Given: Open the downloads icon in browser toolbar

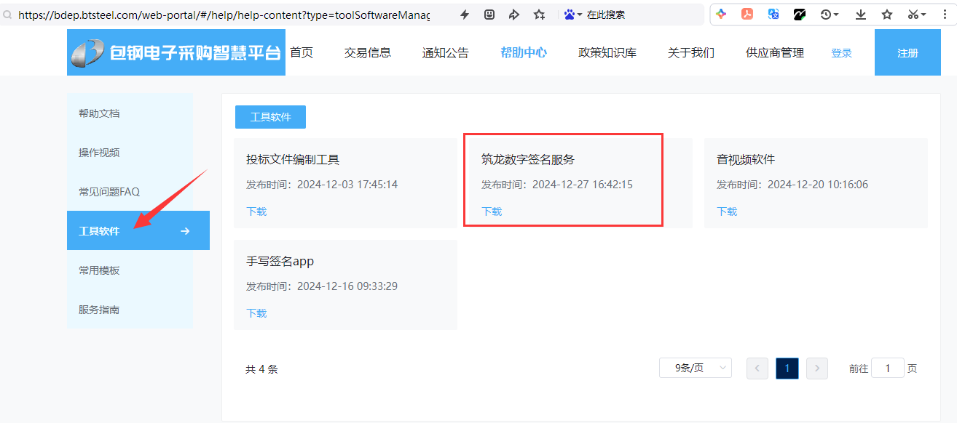Looking at the screenshot, I should [x=861, y=15].
